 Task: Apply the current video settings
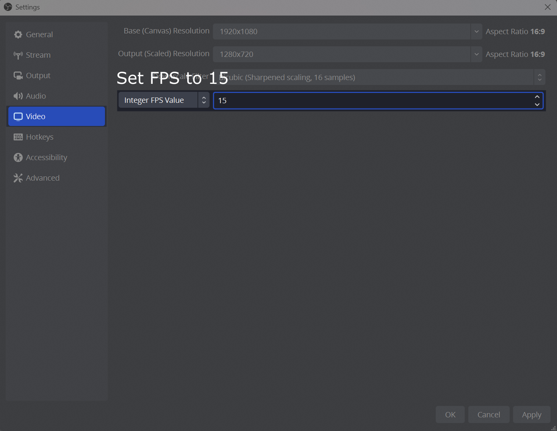(531, 414)
